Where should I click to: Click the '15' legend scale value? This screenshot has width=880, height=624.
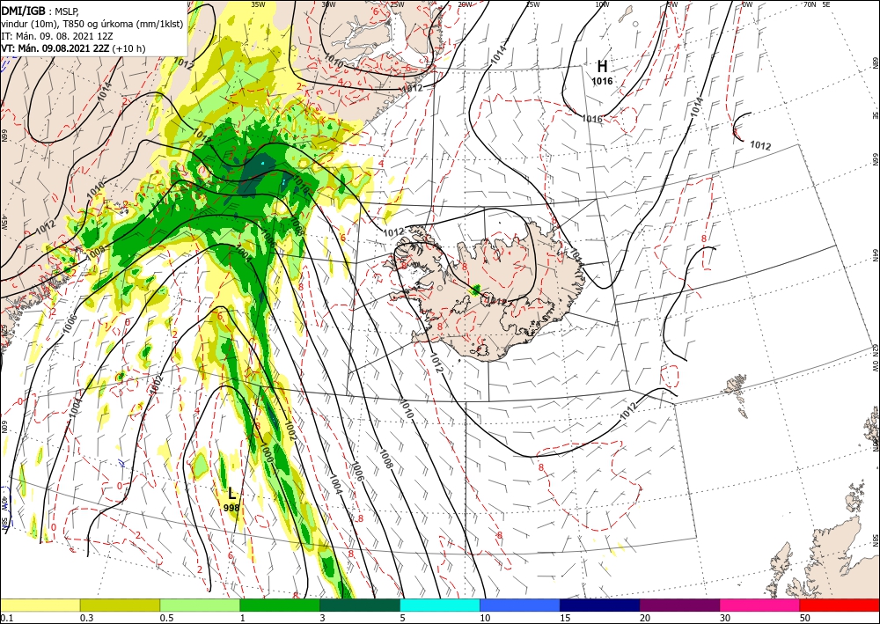(x=565, y=618)
